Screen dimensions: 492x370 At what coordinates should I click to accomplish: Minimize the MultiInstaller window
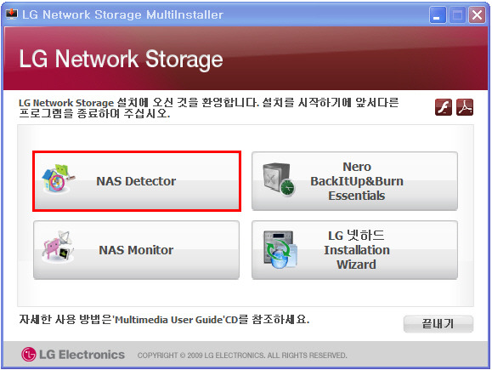(438, 15)
